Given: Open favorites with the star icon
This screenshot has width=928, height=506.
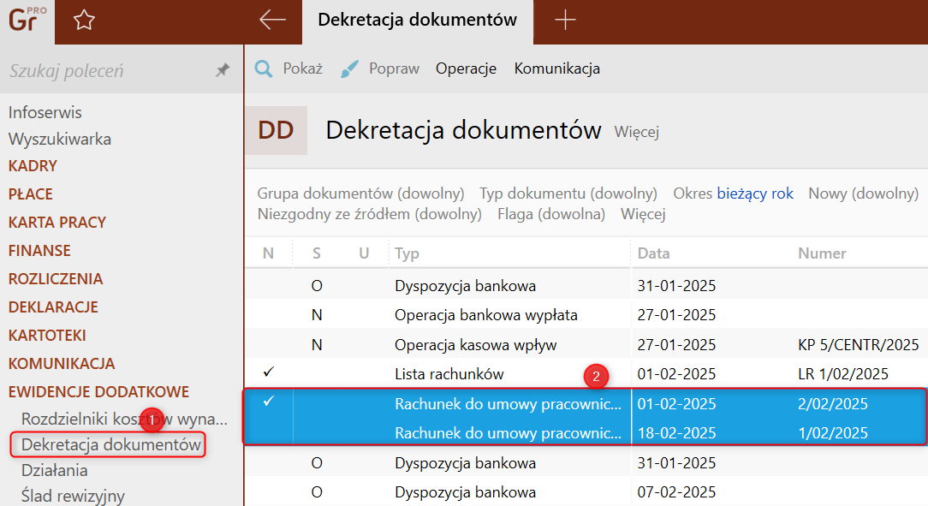Looking at the screenshot, I should tap(84, 21).
